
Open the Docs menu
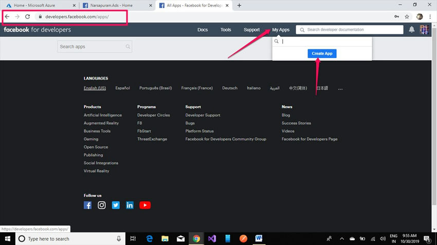click(x=203, y=30)
